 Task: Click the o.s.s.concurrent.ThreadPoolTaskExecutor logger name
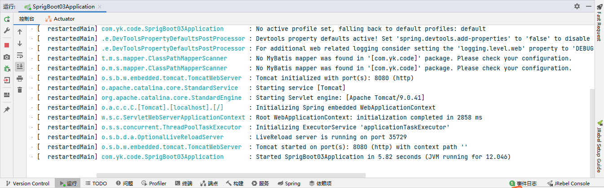pos(172,127)
